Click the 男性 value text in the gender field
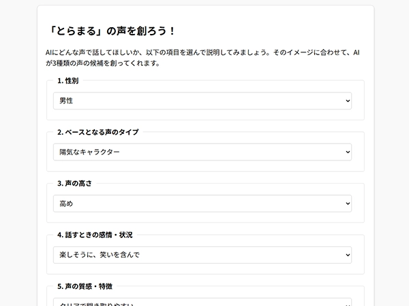Image resolution: width=409 pixels, height=306 pixels. [66, 101]
